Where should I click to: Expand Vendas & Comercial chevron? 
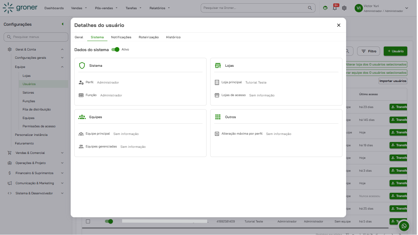(x=62, y=153)
